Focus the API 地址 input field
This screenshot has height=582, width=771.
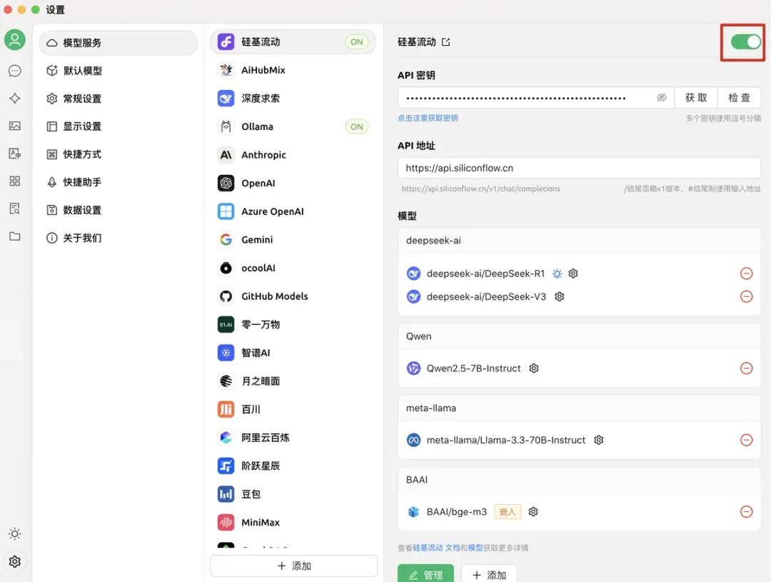click(x=579, y=169)
